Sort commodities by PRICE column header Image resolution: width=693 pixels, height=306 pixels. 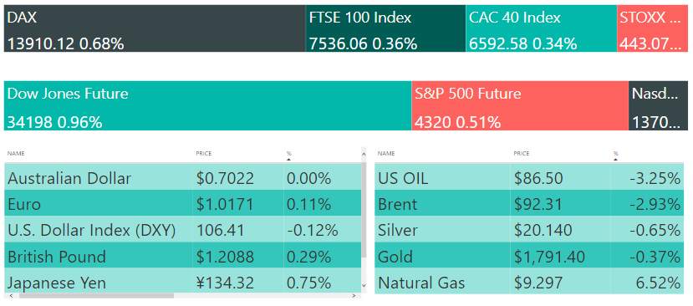click(x=522, y=154)
